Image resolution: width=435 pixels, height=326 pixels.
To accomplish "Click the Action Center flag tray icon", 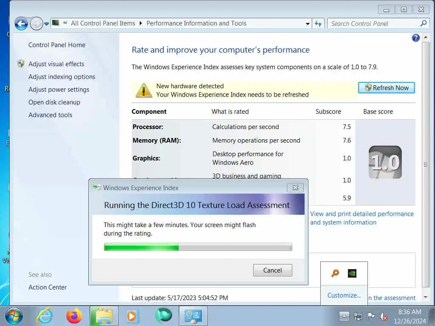I will click(x=370, y=316).
